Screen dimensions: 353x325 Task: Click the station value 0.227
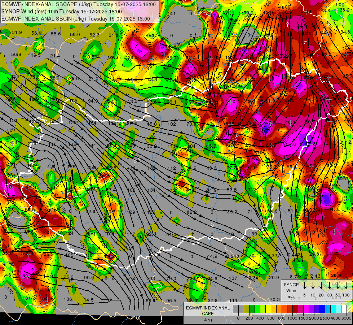coord(274,255)
